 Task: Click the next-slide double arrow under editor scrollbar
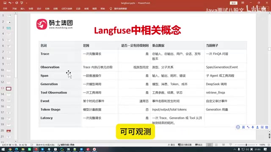click(269, 137)
